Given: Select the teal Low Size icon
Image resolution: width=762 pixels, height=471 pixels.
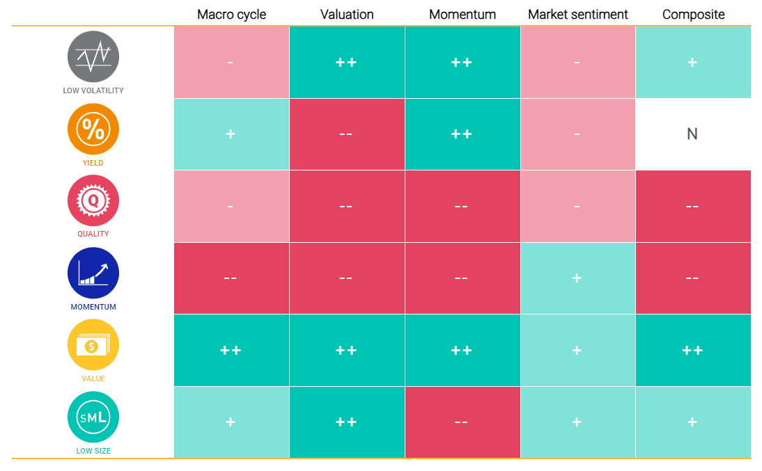Looking at the screenshot, I should pos(93,417).
